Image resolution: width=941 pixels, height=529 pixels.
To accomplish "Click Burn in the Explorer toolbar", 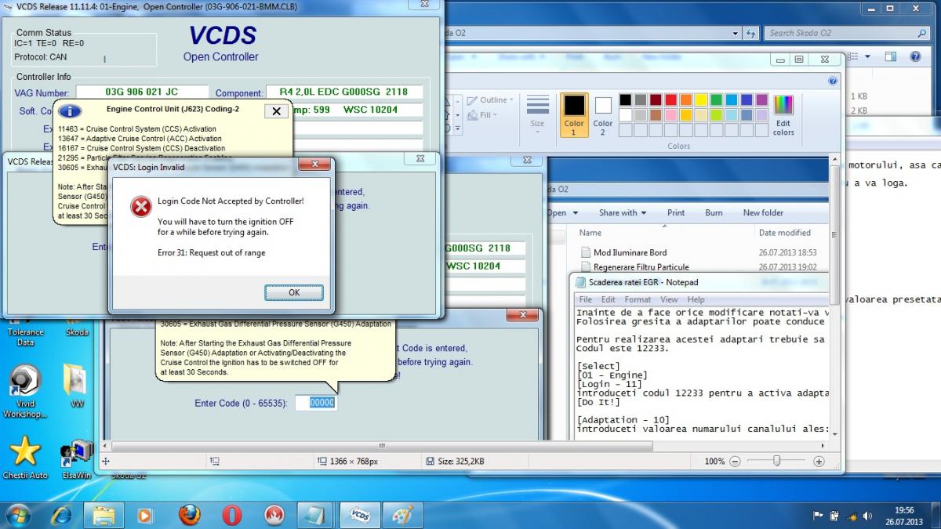I will (x=714, y=212).
